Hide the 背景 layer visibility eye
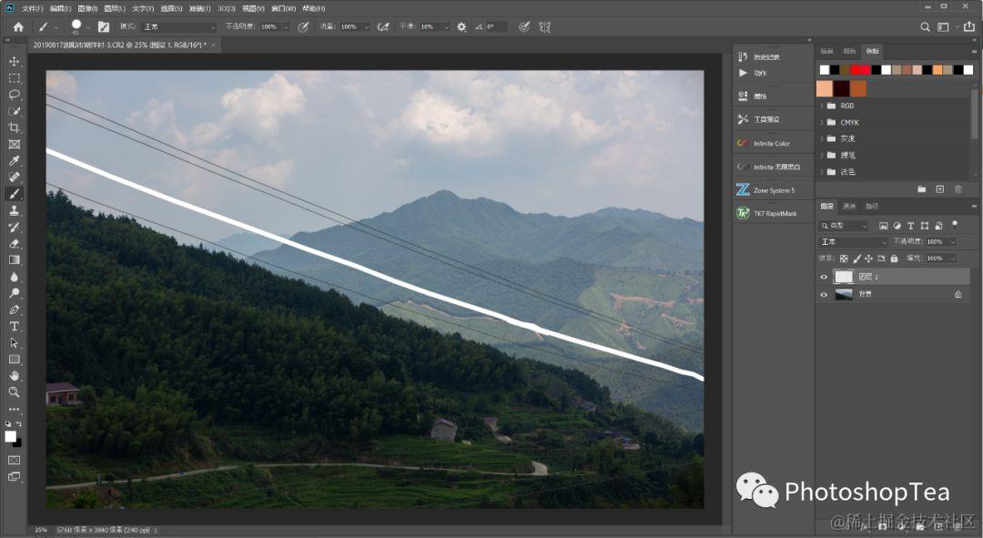The image size is (983, 538). [824, 294]
